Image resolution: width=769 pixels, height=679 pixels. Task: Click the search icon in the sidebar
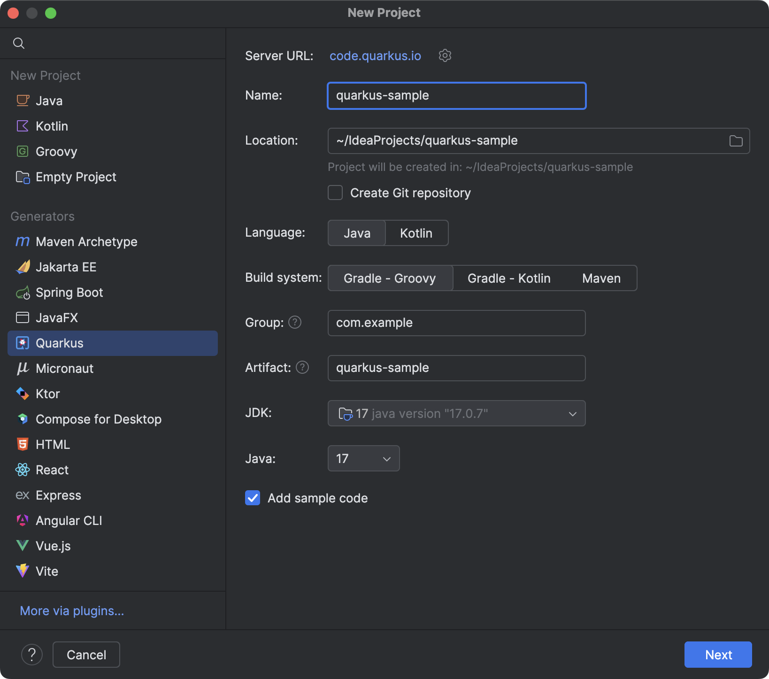click(x=19, y=43)
